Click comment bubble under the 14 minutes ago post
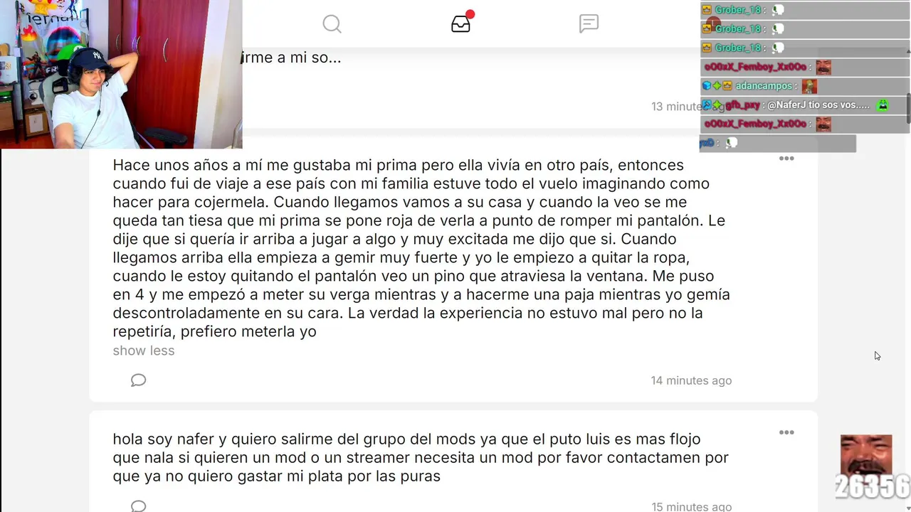Viewport: 911px width, 512px height. pos(138,380)
